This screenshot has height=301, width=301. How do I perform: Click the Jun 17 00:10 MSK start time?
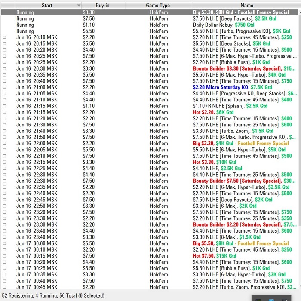[x=37, y=249]
